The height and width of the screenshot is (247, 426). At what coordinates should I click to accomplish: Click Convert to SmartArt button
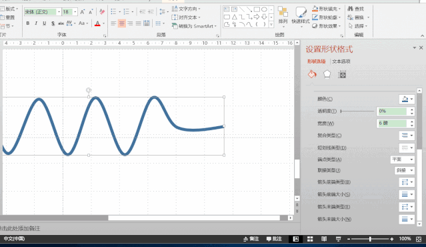click(x=194, y=26)
